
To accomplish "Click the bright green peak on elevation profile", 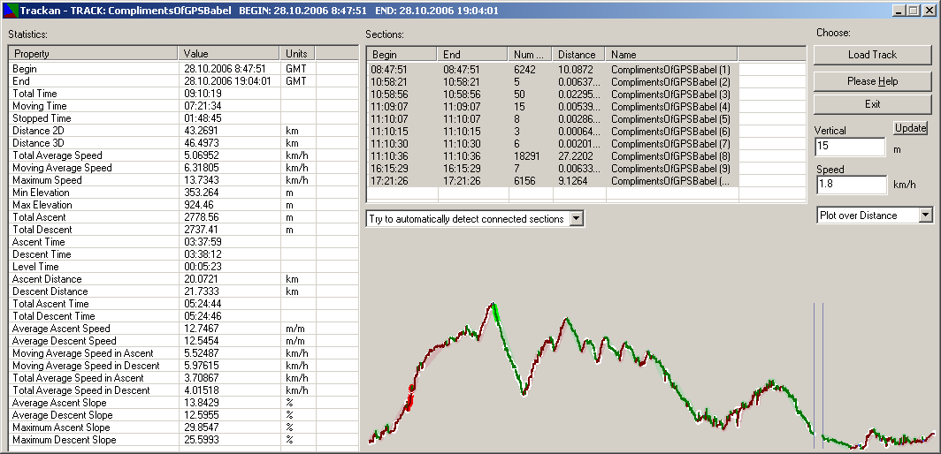I will pos(494,311).
